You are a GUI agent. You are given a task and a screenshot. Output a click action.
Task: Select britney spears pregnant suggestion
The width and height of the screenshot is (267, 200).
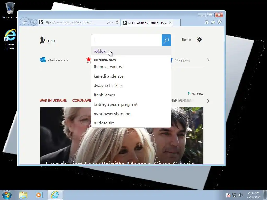pyautogui.click(x=131, y=104)
